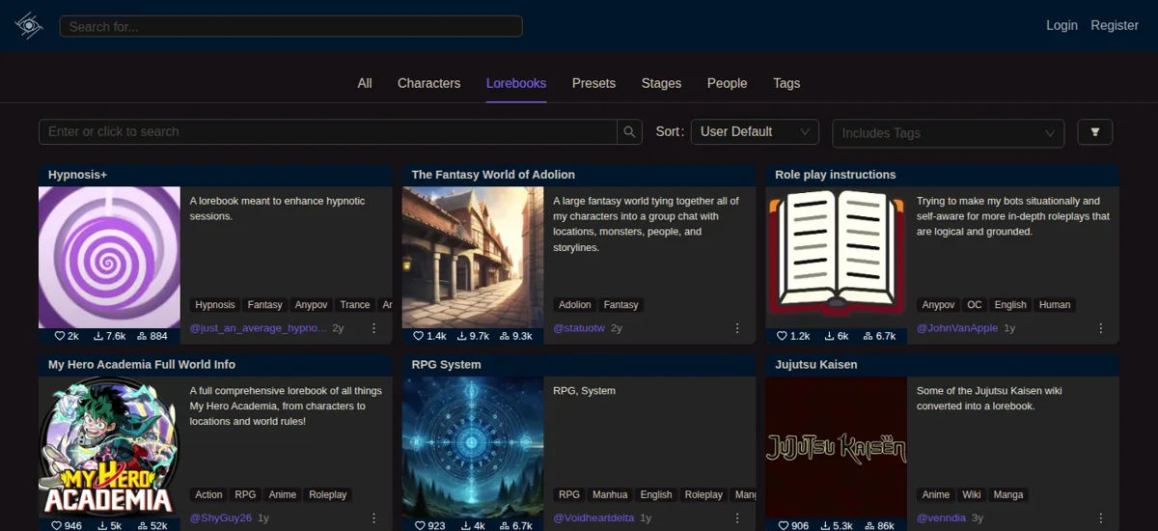Open author @just_an_average_hypno profile
This screenshot has width=1158, height=531.
tap(258, 328)
